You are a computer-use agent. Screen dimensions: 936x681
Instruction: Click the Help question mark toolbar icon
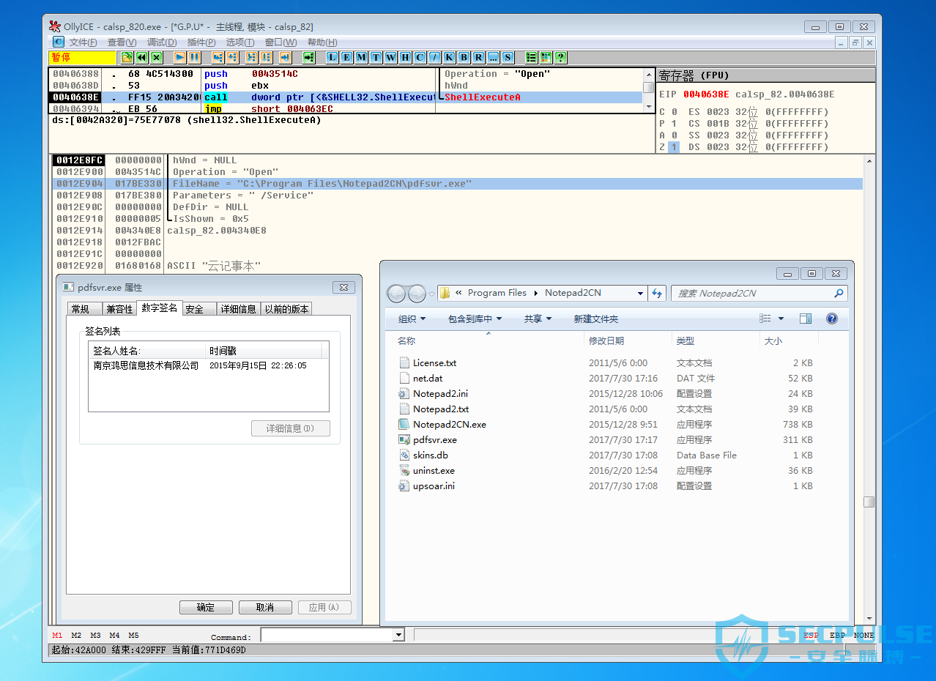click(560, 57)
